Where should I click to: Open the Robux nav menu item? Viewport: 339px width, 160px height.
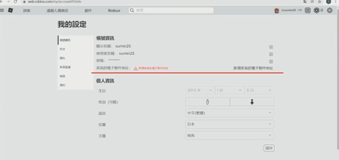[114, 11]
